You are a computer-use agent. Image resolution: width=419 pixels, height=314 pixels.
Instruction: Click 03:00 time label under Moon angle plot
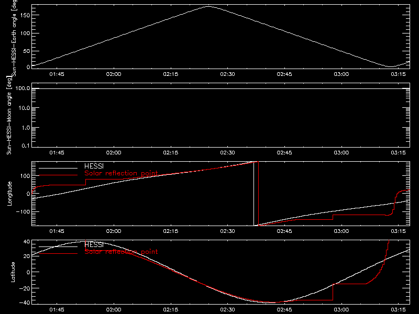pyautogui.click(x=341, y=153)
